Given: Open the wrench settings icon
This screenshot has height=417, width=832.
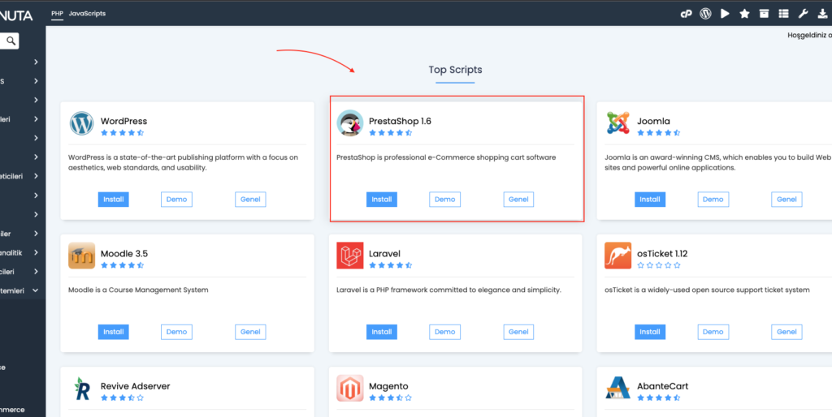Looking at the screenshot, I should click(x=803, y=14).
